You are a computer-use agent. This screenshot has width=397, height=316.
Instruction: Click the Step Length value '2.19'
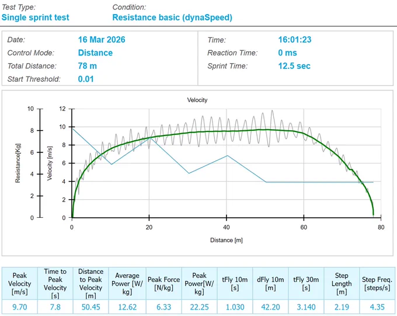(342, 307)
